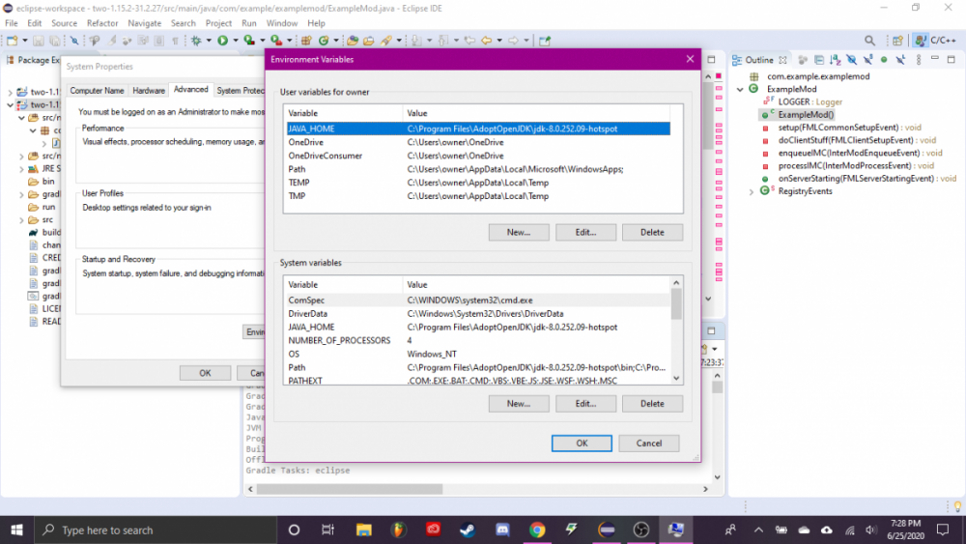This screenshot has width=966, height=544.
Task: Open the Outline view menu dots
Action: (919, 60)
